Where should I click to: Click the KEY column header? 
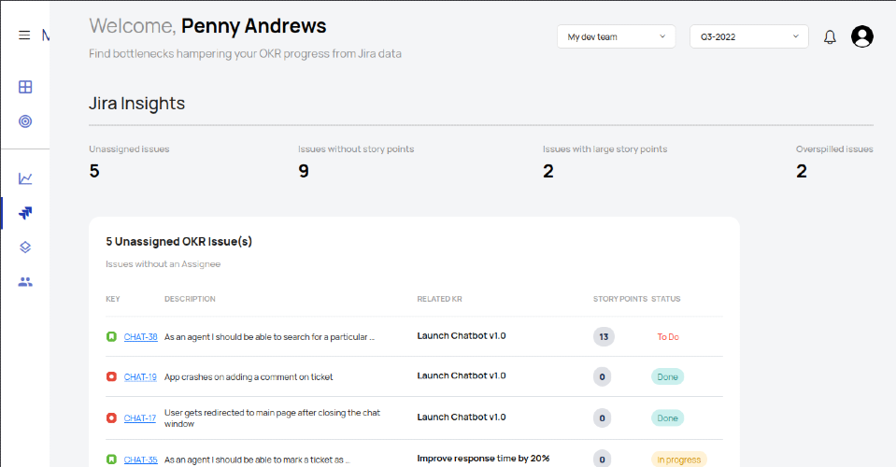[x=112, y=299]
